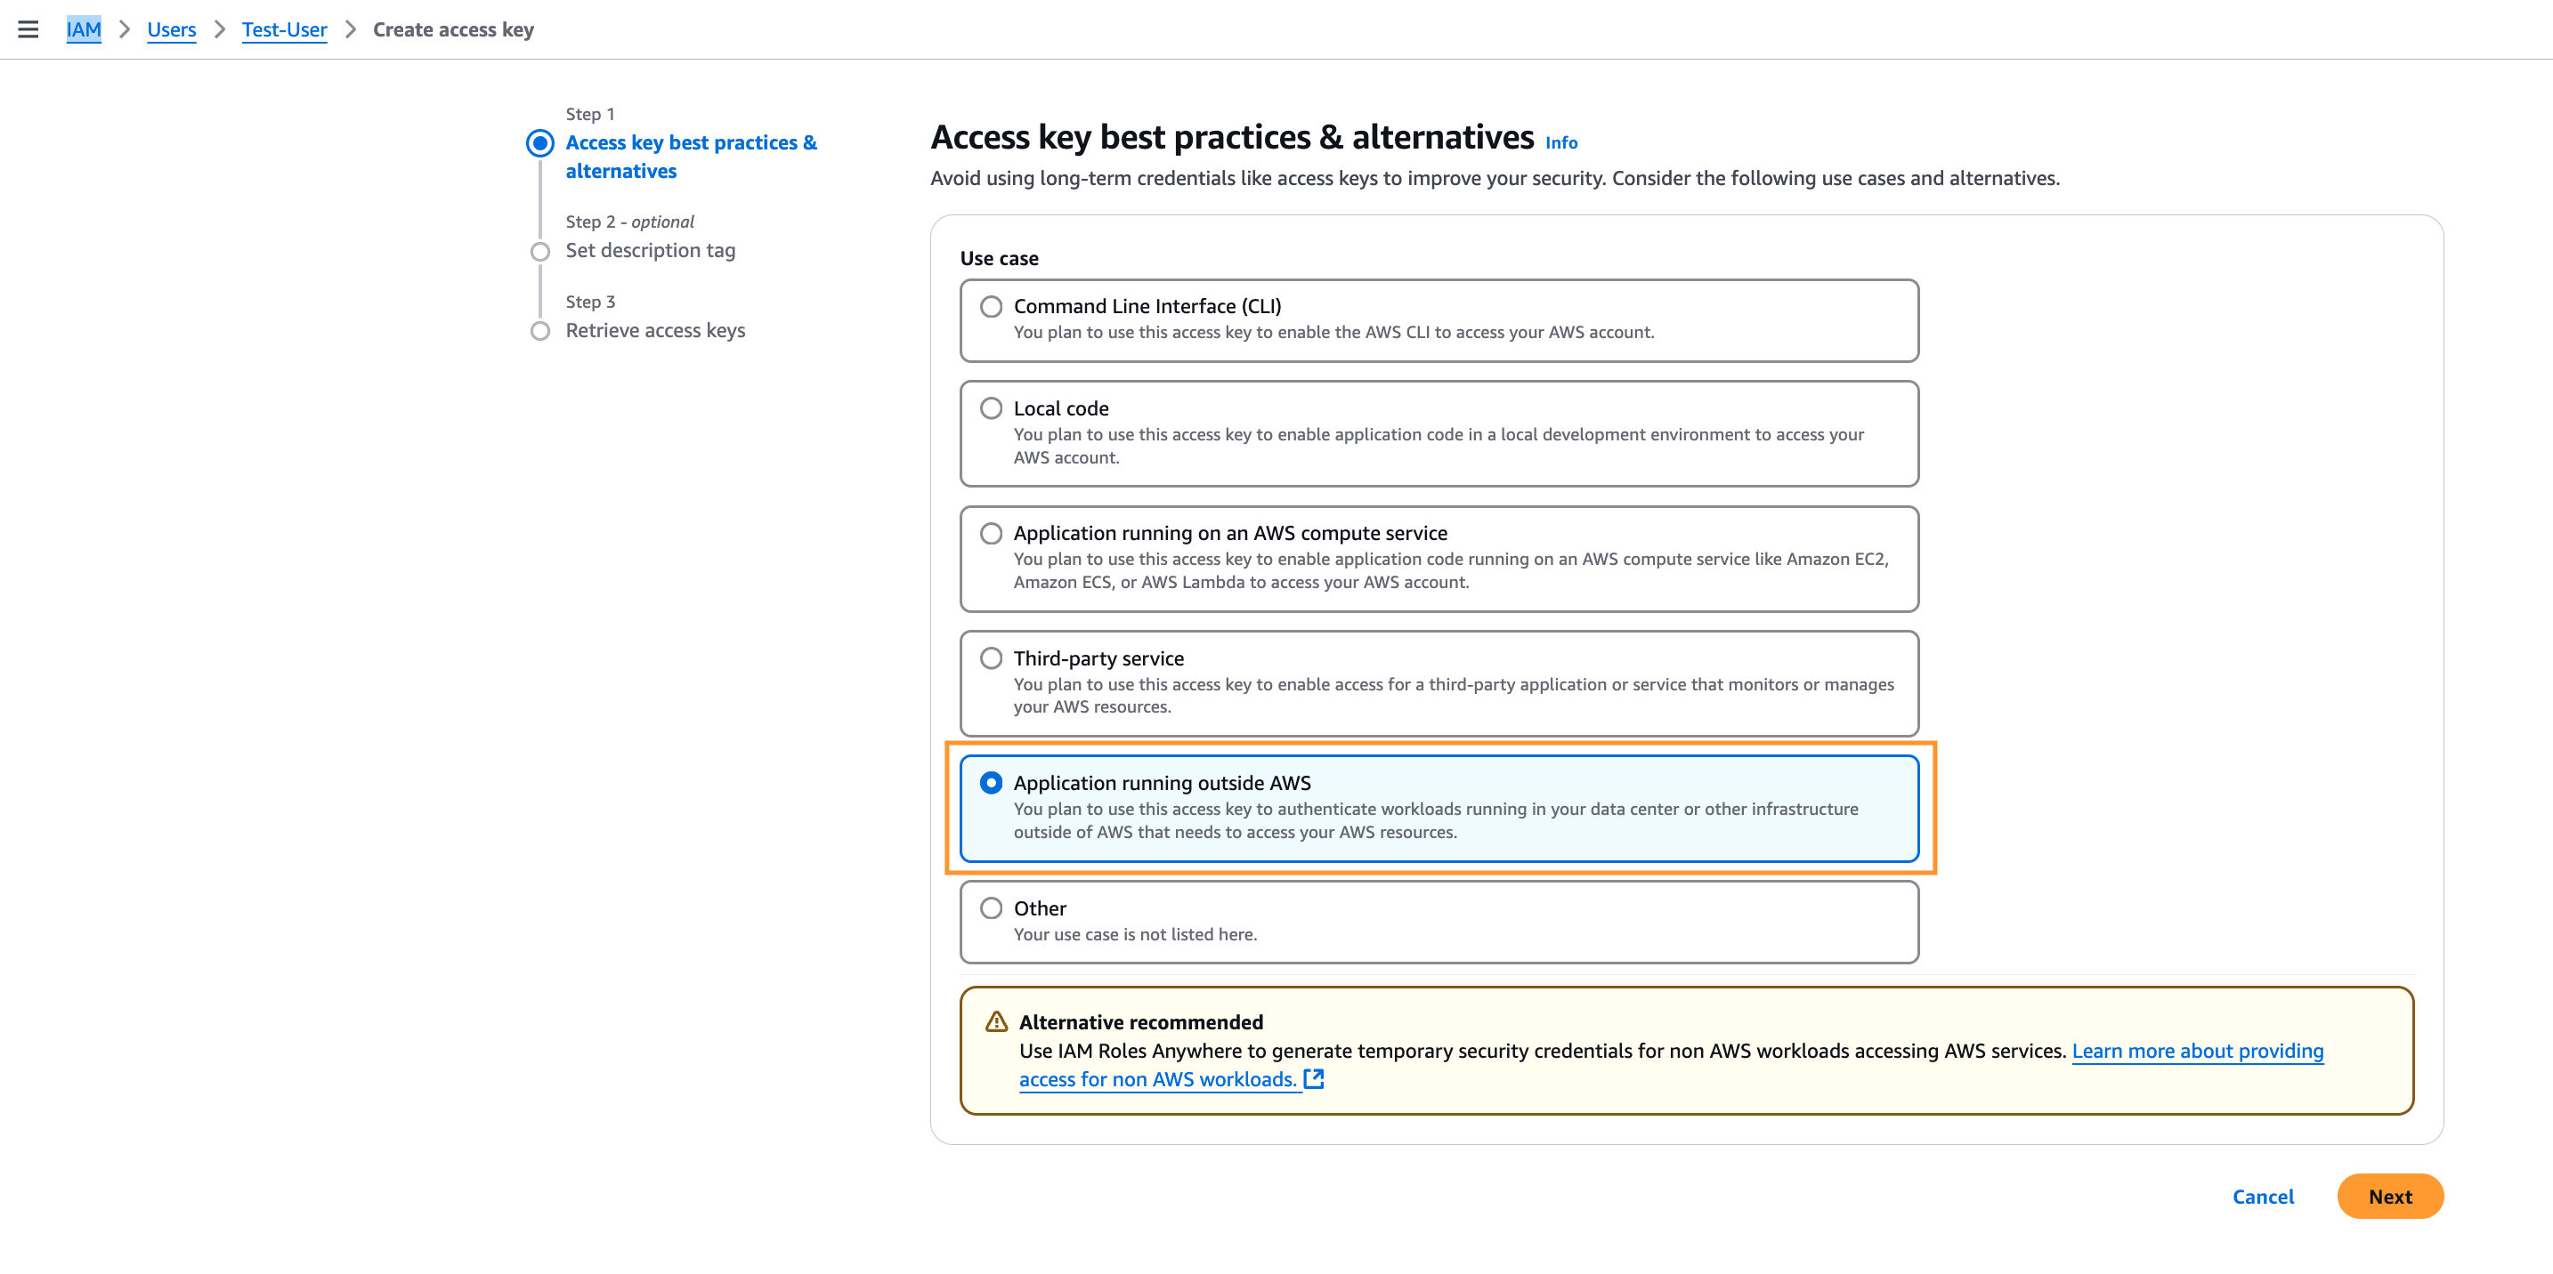Select the Local code radio option
This screenshot has width=2553, height=1274.
pyautogui.click(x=991, y=408)
